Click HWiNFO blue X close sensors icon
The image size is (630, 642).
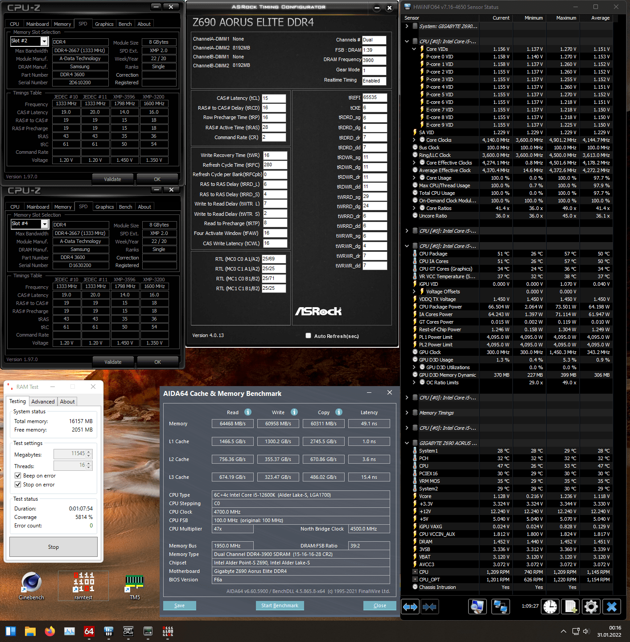612,607
